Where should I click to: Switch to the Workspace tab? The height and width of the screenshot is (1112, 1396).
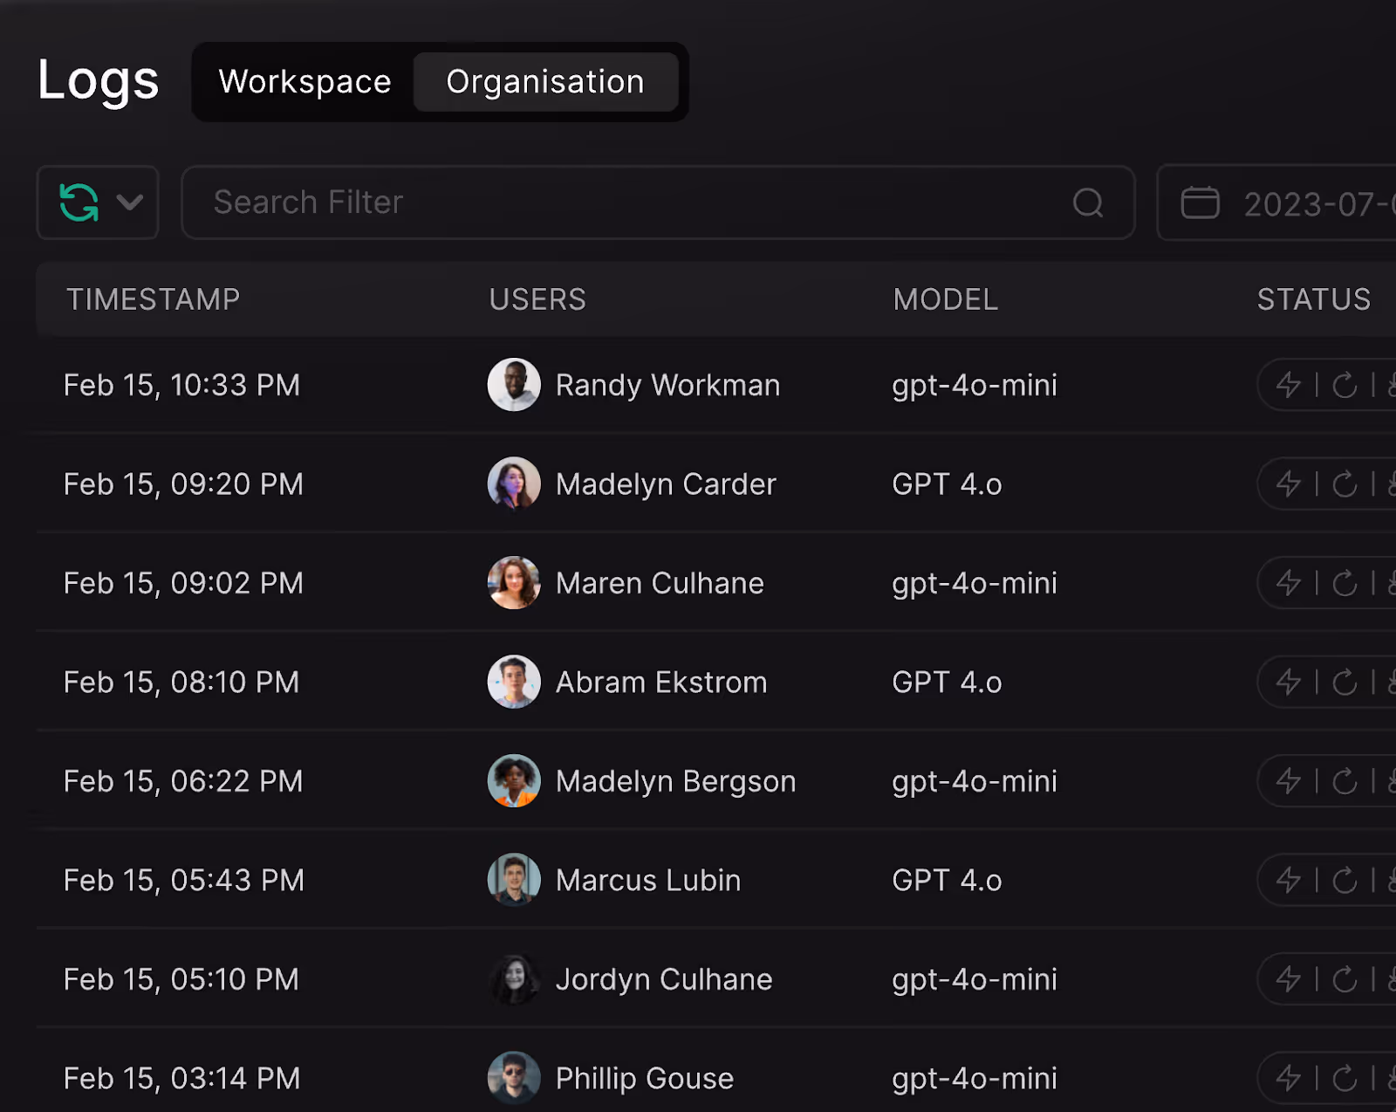(305, 82)
